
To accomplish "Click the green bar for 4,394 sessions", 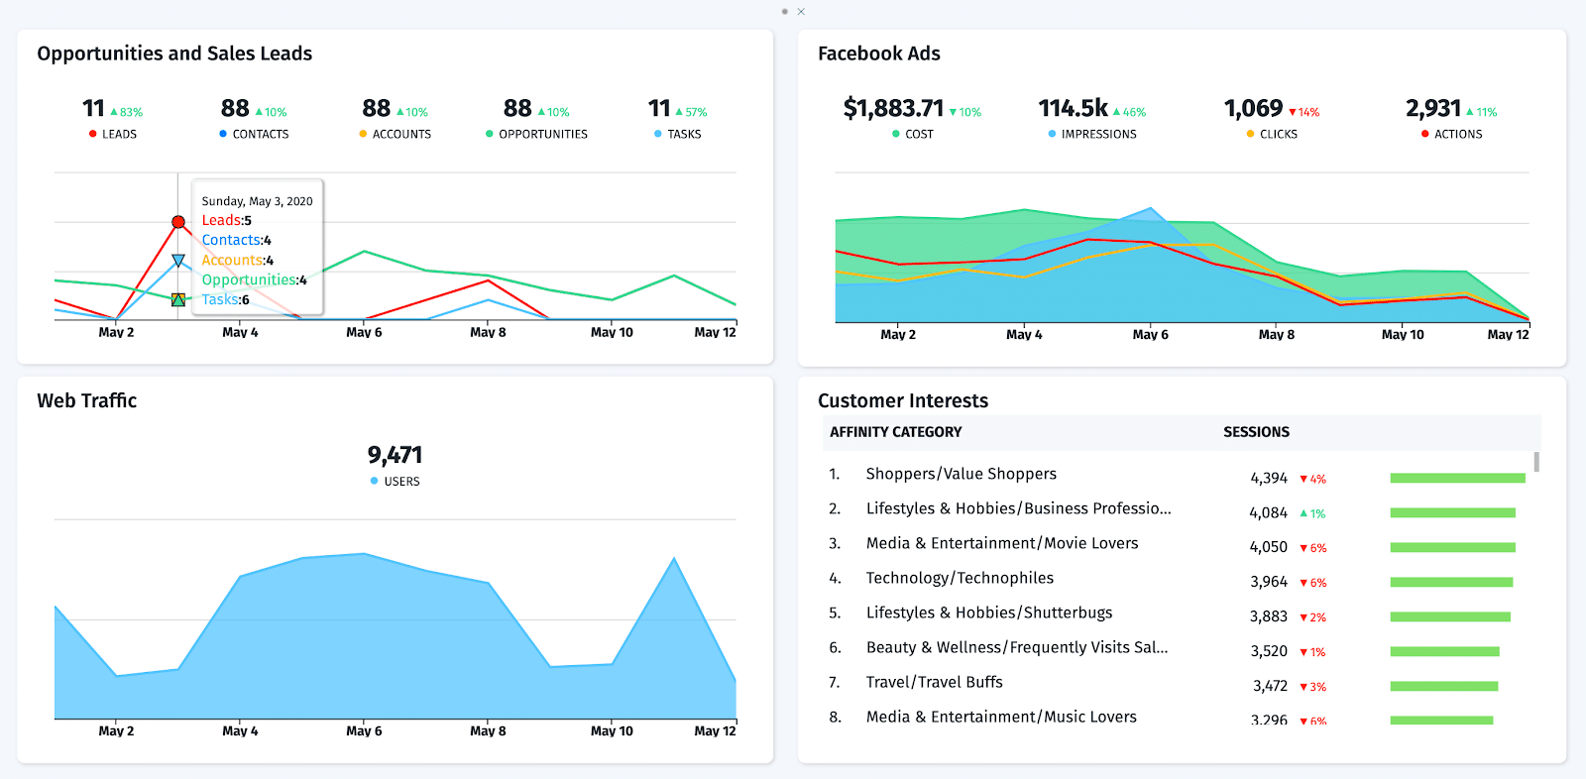I will [1457, 479].
